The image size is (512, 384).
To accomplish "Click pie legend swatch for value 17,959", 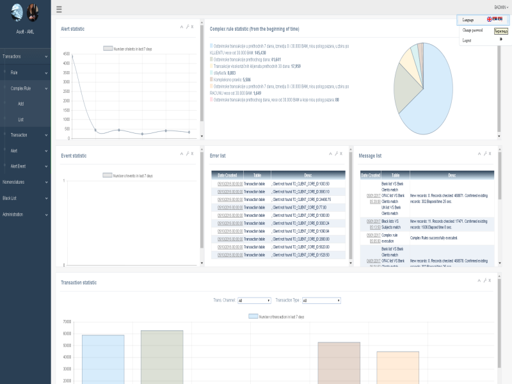I will (211, 66).
